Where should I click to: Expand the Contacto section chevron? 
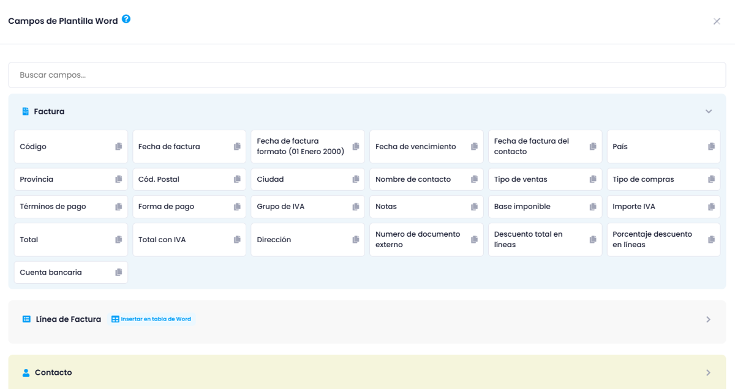point(708,372)
